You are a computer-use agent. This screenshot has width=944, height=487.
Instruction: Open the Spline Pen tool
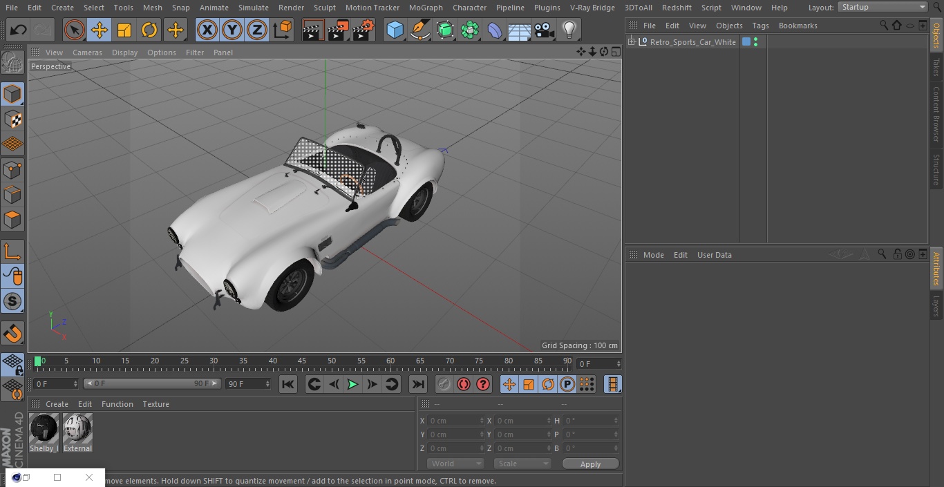click(x=419, y=30)
